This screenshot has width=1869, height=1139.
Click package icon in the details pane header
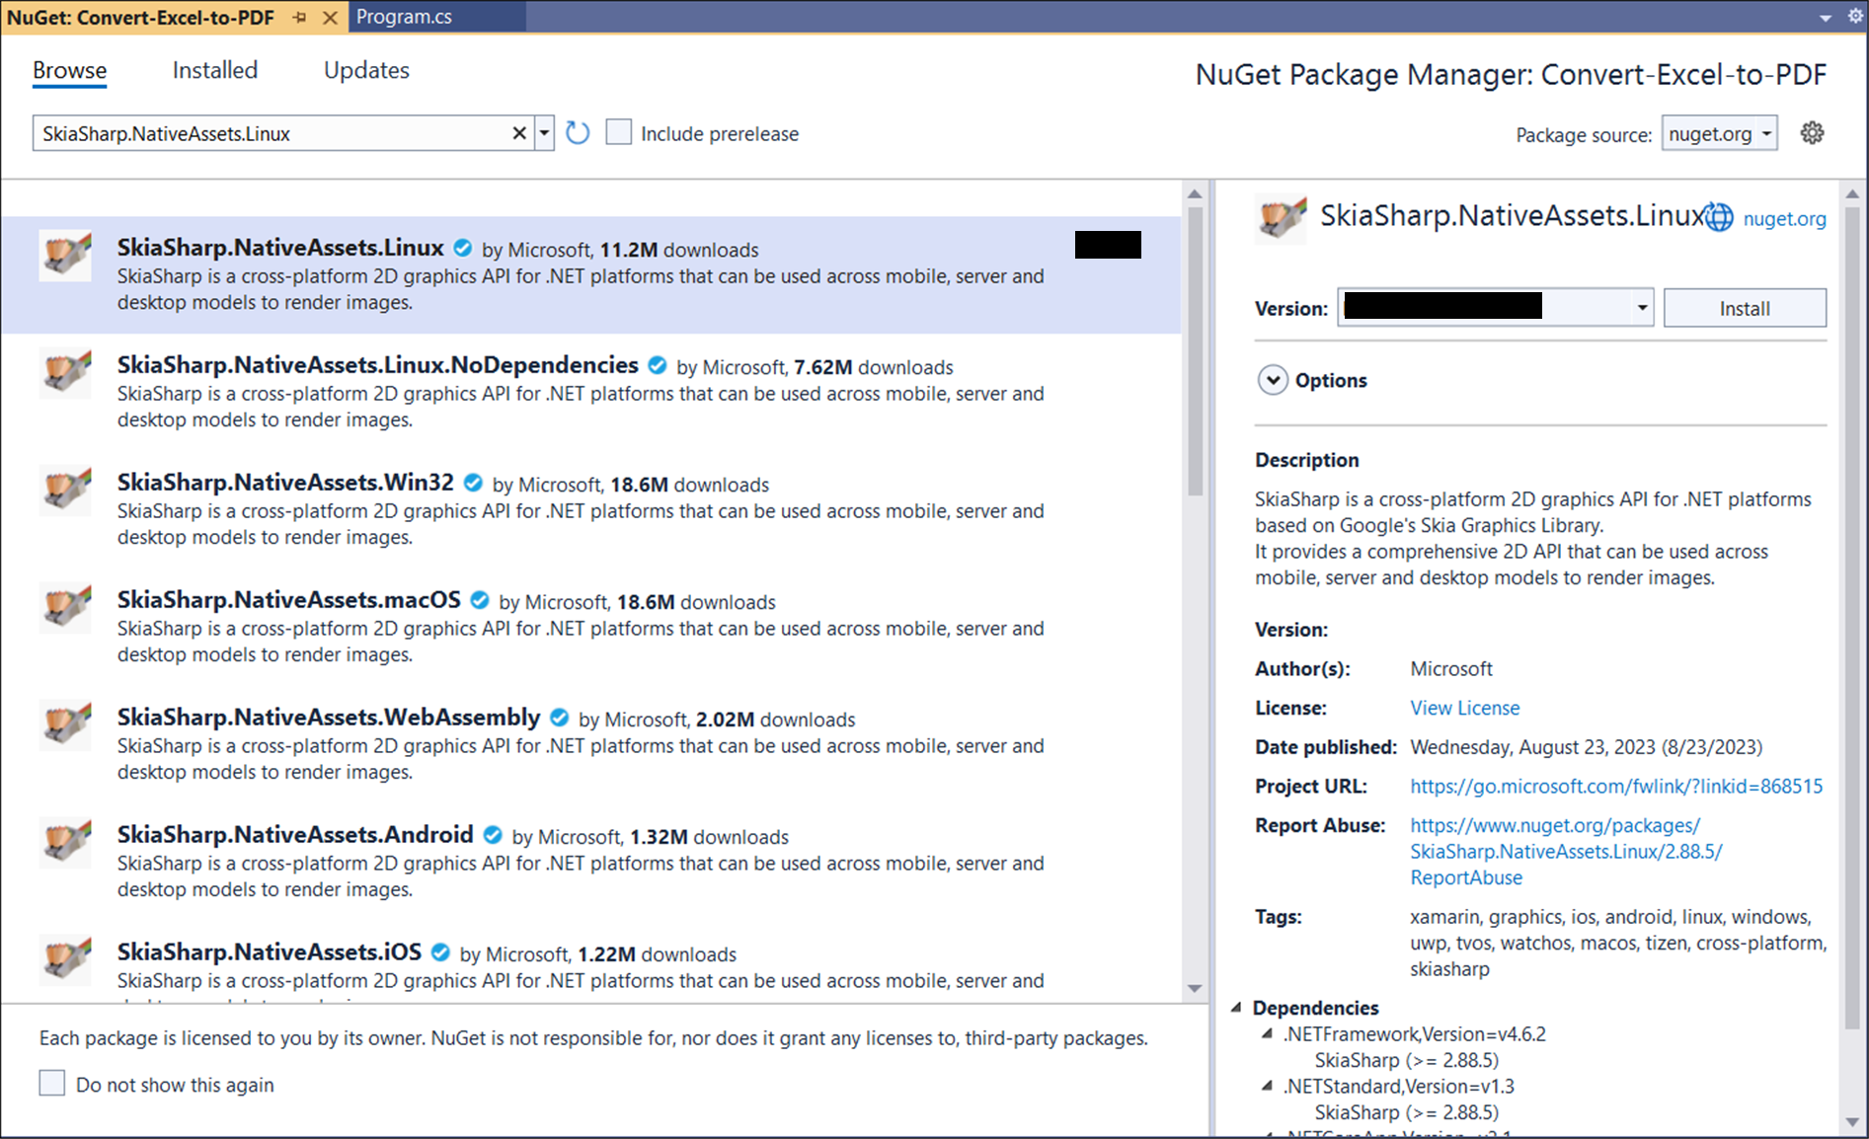(1282, 218)
